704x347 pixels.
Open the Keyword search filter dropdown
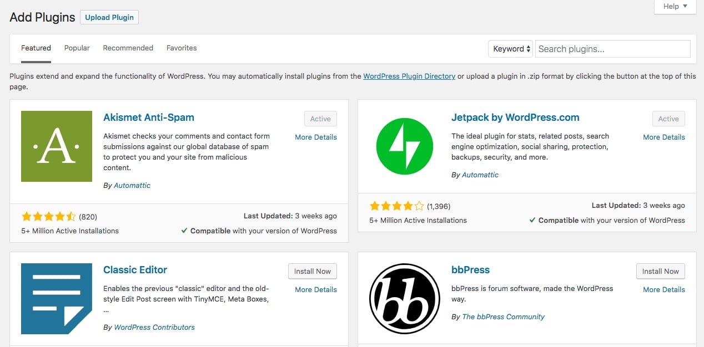tap(510, 49)
